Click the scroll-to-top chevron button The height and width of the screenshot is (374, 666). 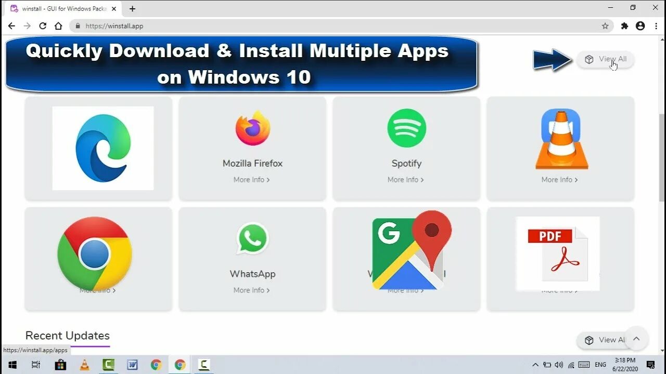(636, 339)
